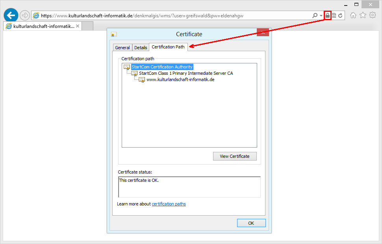Refresh the page using the reload icon
Image resolution: width=382 pixels, height=244 pixels.
click(341, 15)
